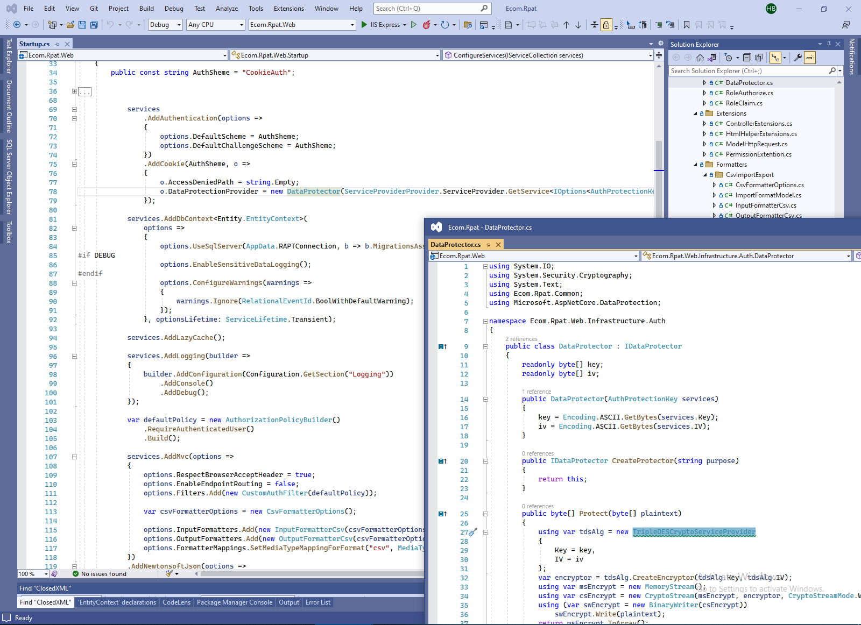
Task: Toggle Show All Files in Solution Explorer
Action: point(759,58)
